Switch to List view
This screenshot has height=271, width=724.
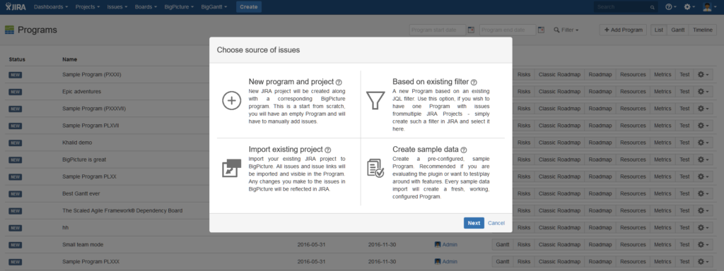(659, 30)
